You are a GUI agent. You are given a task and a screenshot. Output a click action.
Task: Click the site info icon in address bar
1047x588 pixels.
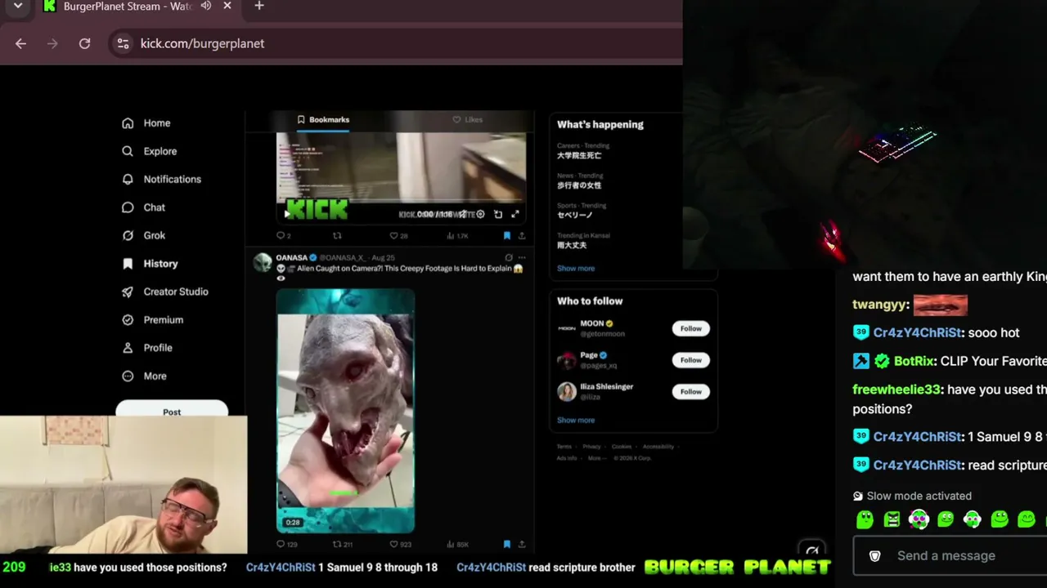[x=123, y=43]
